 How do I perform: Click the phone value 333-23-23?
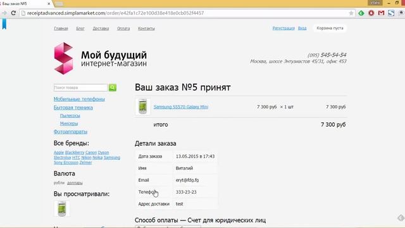coord(186,192)
